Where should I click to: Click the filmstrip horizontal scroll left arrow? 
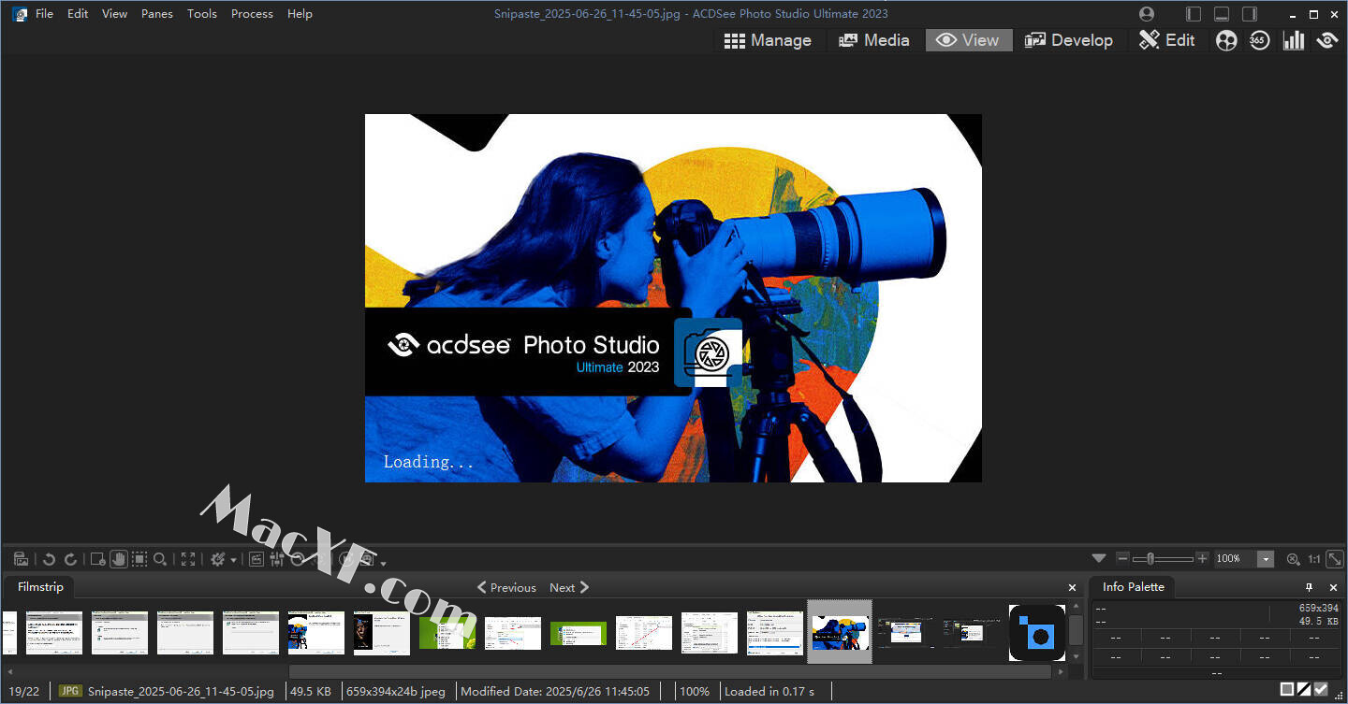tap(9, 671)
